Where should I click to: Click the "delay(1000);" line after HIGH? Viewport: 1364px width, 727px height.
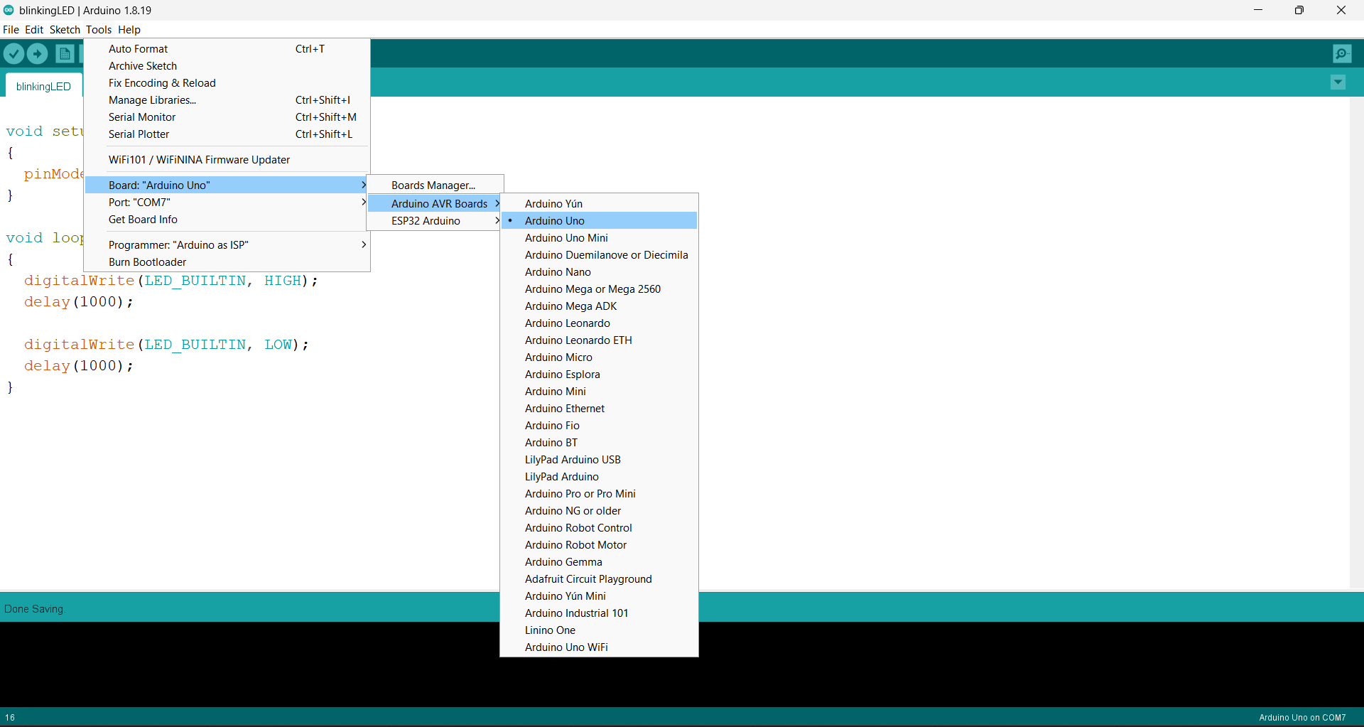[78, 302]
